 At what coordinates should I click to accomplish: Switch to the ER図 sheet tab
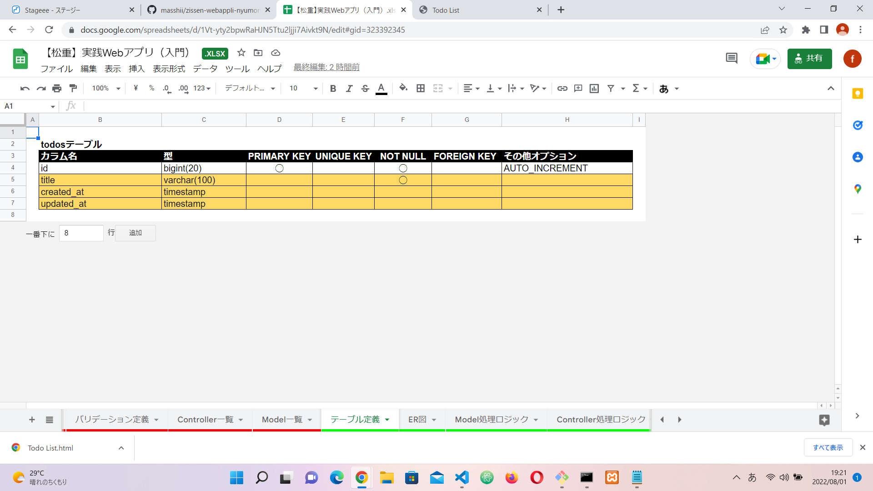416,420
